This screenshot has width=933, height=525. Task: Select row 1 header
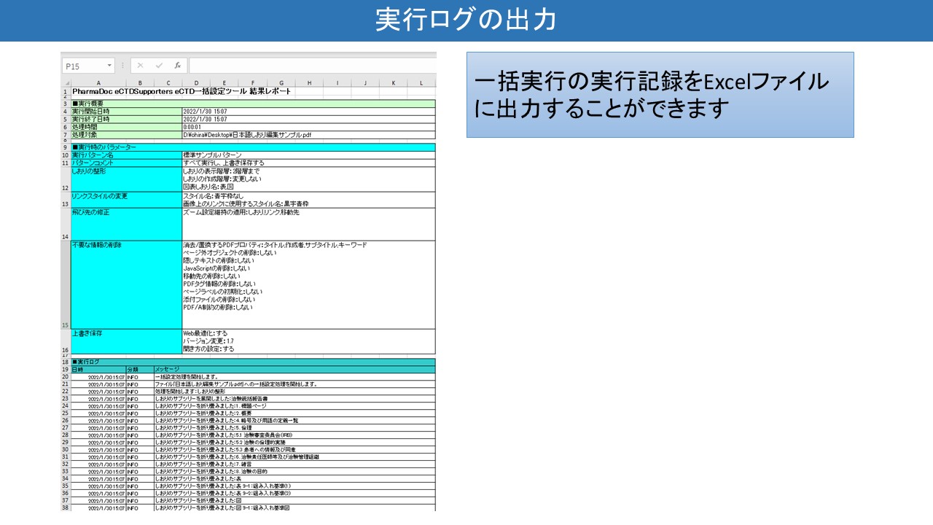[65, 92]
